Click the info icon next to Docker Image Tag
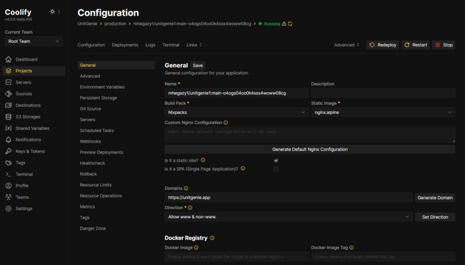This screenshot has height=265, width=465. point(352,248)
